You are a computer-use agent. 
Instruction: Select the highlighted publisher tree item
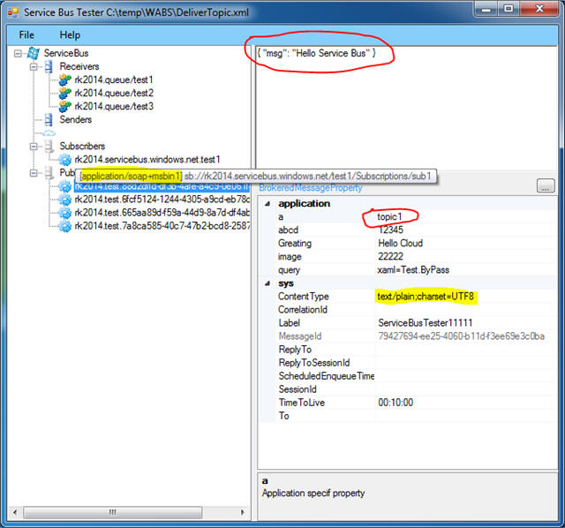tap(162, 187)
